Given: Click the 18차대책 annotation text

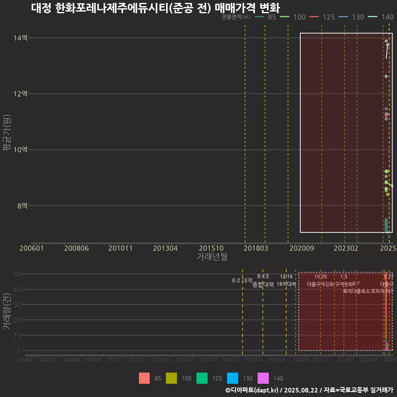Looking at the screenshot, I should 286,284.
